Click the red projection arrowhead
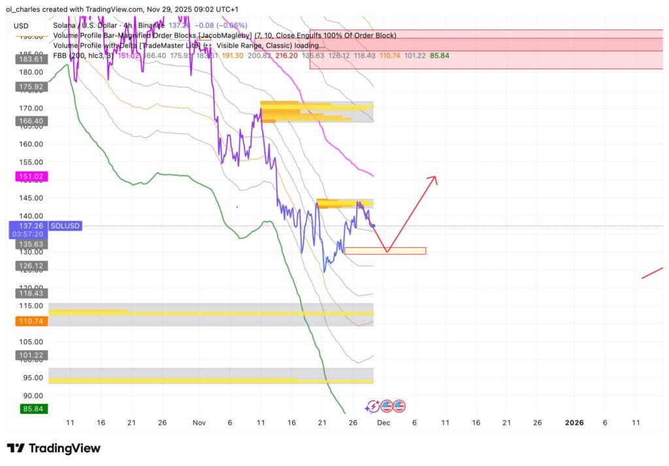Image resolution: width=669 pixels, height=466 pixels. 433,178
